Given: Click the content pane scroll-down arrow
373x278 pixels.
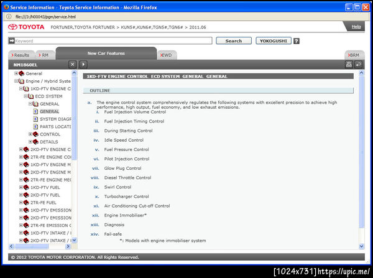Looking at the screenshot, I should coord(361,246).
